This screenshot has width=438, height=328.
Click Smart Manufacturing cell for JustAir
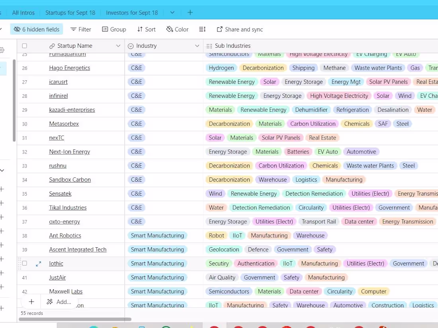point(157,277)
